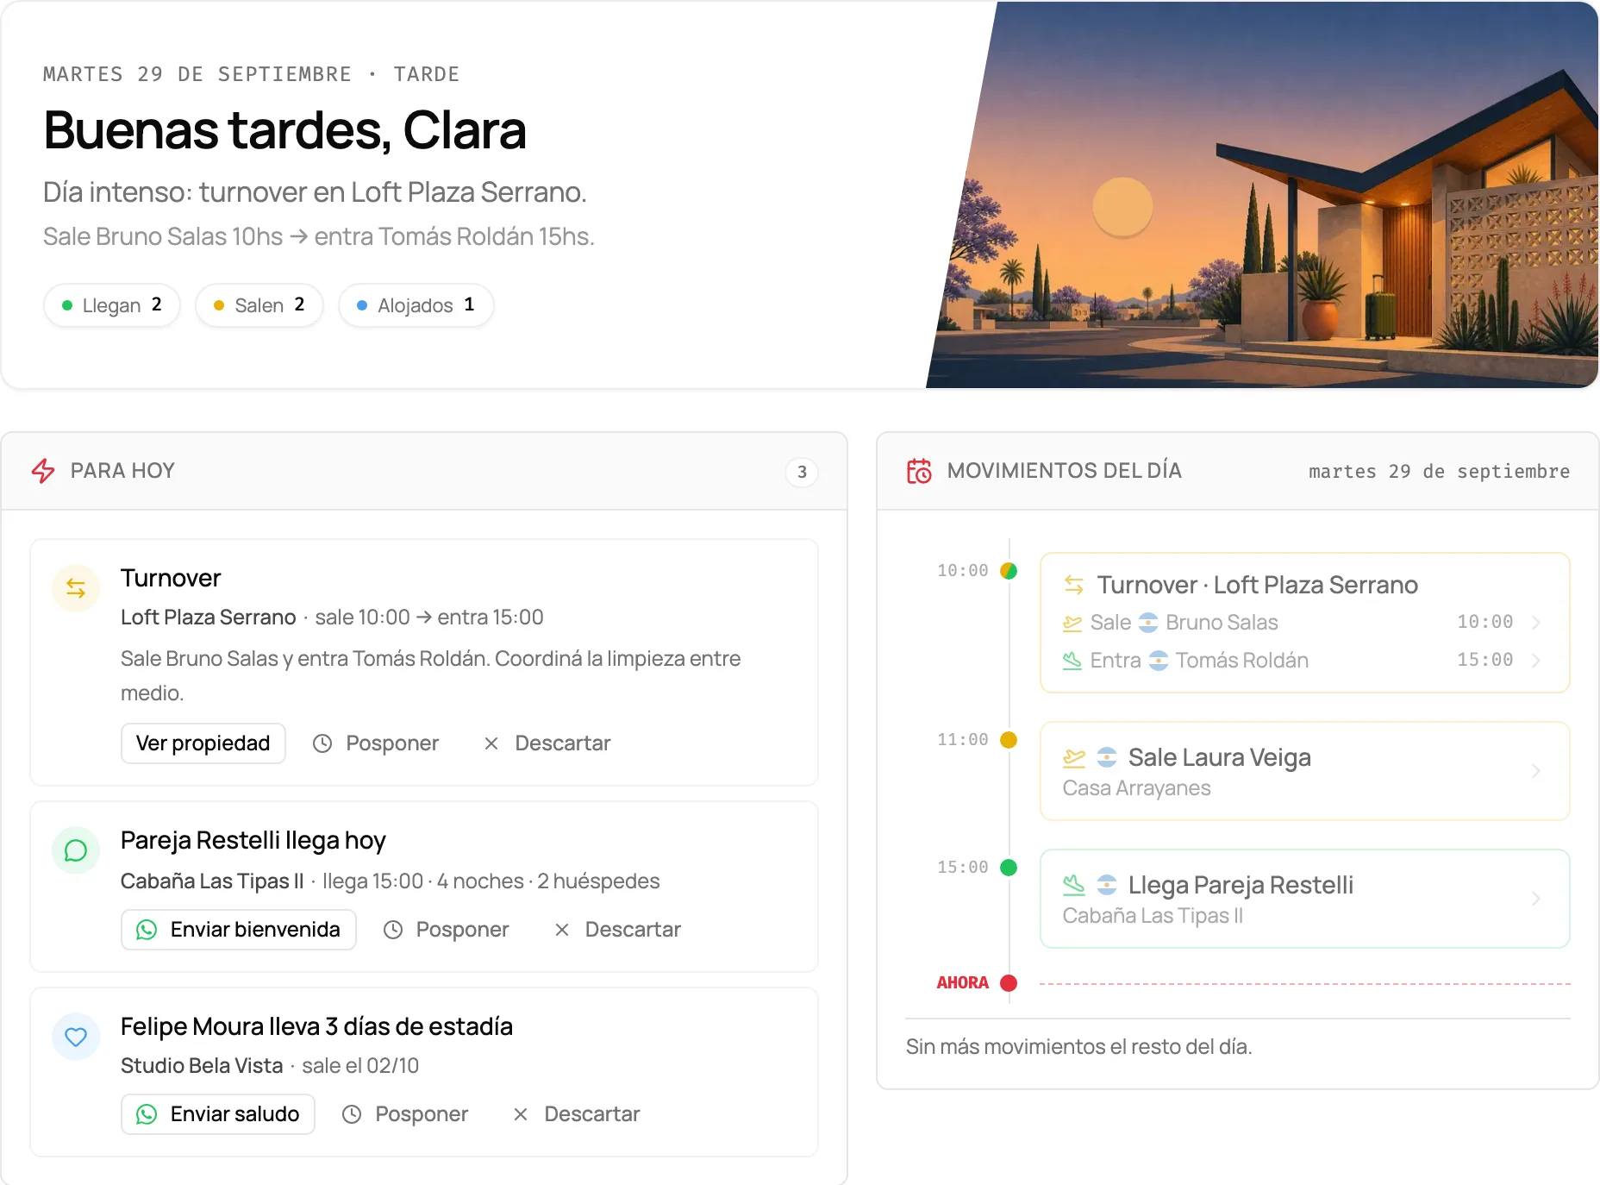The width and height of the screenshot is (1600, 1185).
Task: Click the 3 count badge in PARA HOY
Action: click(x=802, y=472)
